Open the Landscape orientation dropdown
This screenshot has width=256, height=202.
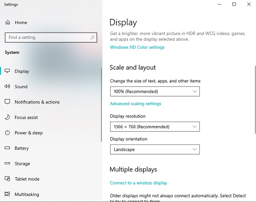tap(155, 149)
